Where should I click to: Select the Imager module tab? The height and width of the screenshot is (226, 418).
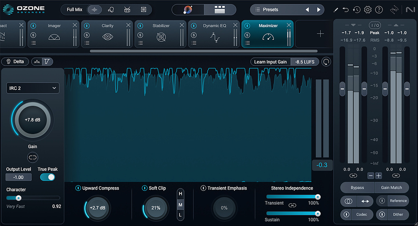coord(54,34)
